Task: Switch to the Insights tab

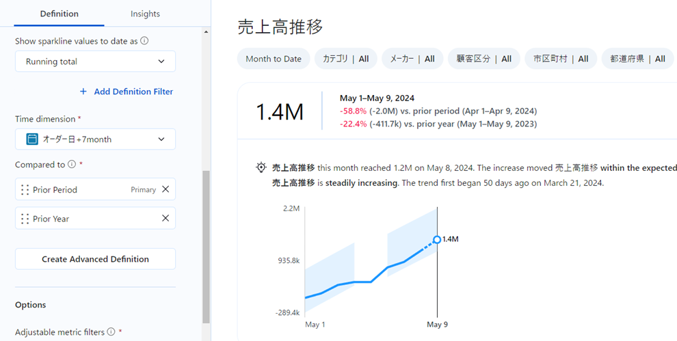Action: (x=145, y=14)
